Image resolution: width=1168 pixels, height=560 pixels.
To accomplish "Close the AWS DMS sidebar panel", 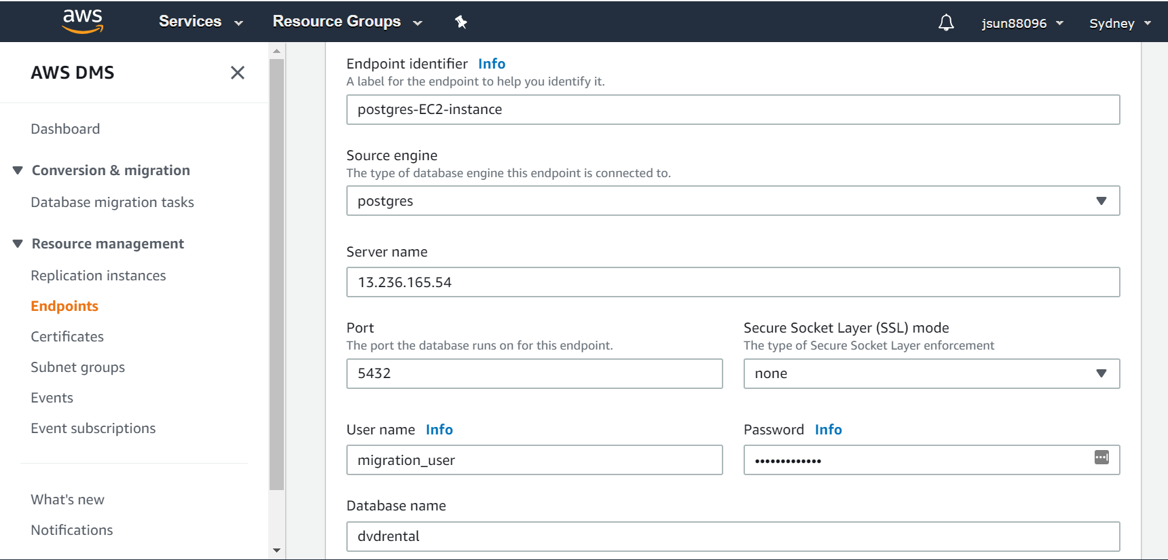I will [237, 73].
